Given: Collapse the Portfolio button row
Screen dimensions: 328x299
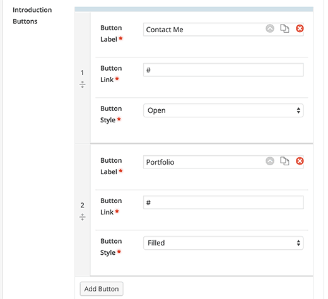Looking at the screenshot, I should pyautogui.click(x=270, y=161).
